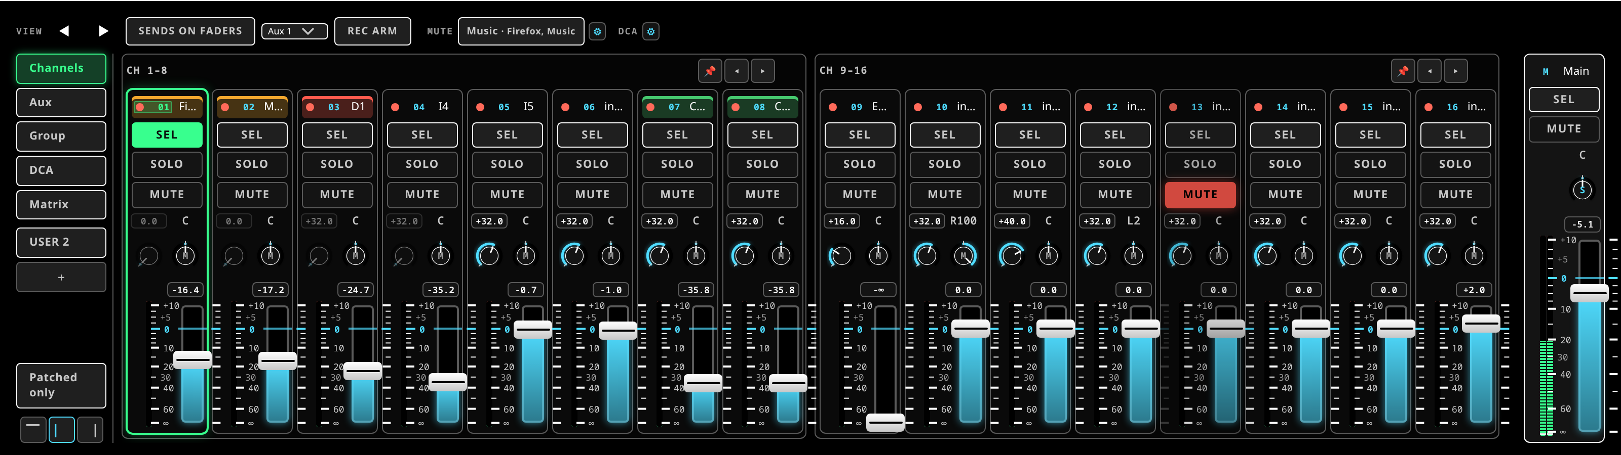The height and width of the screenshot is (455, 1621).
Task: Click channel 05 gain knob
Action: click(x=488, y=255)
